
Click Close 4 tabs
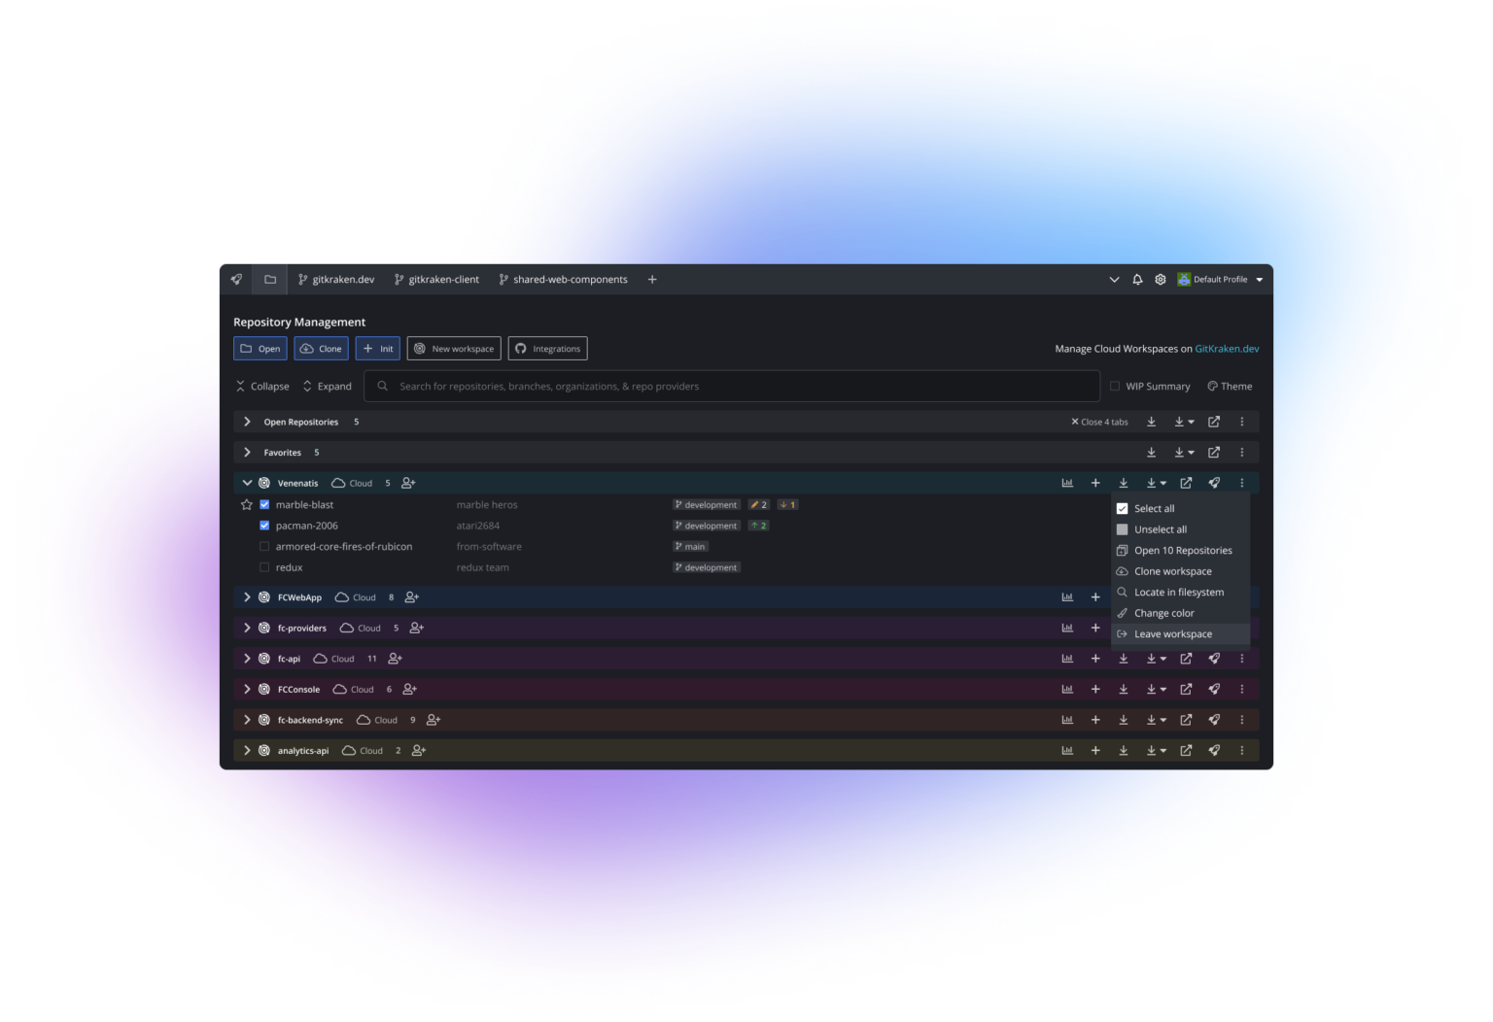click(x=1099, y=422)
